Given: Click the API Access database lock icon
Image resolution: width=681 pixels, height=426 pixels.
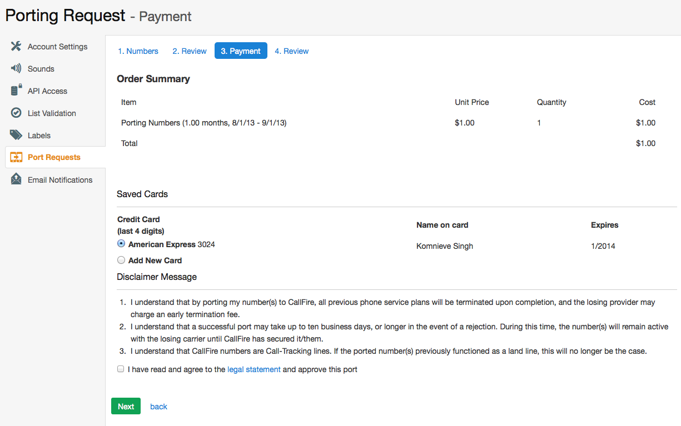Looking at the screenshot, I should [16, 91].
